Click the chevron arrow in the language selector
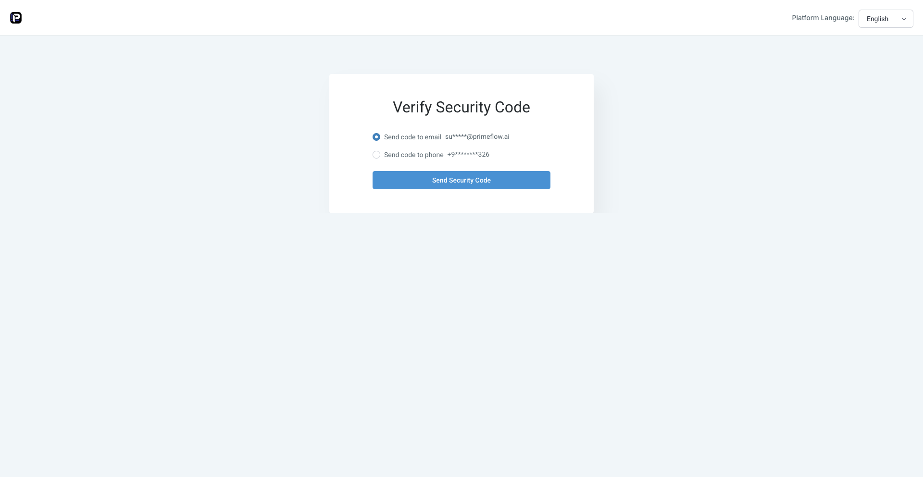The height and width of the screenshot is (477, 923). 904,19
